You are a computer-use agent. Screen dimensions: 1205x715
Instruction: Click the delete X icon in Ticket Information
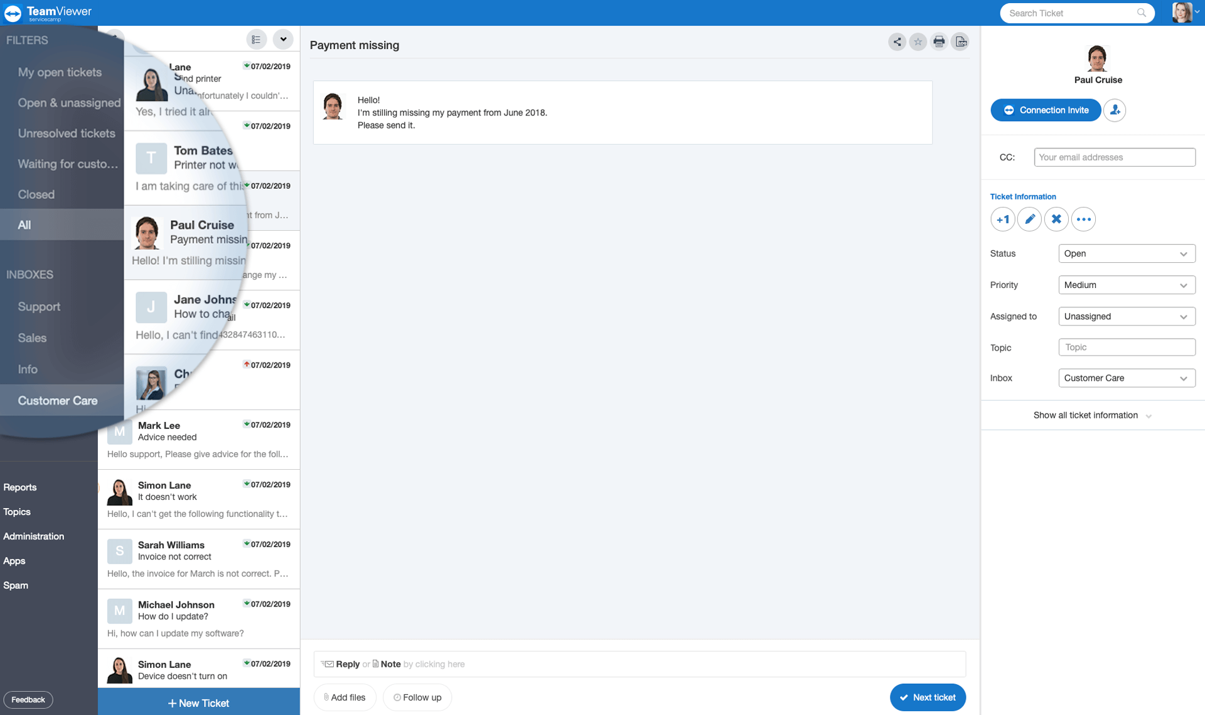pos(1055,219)
